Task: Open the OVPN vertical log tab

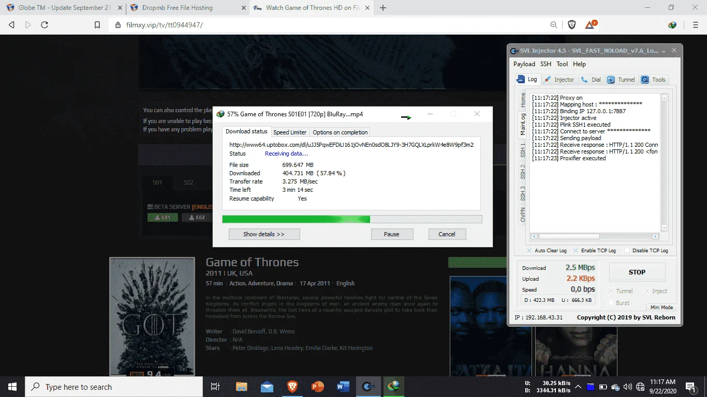Action: click(x=523, y=215)
